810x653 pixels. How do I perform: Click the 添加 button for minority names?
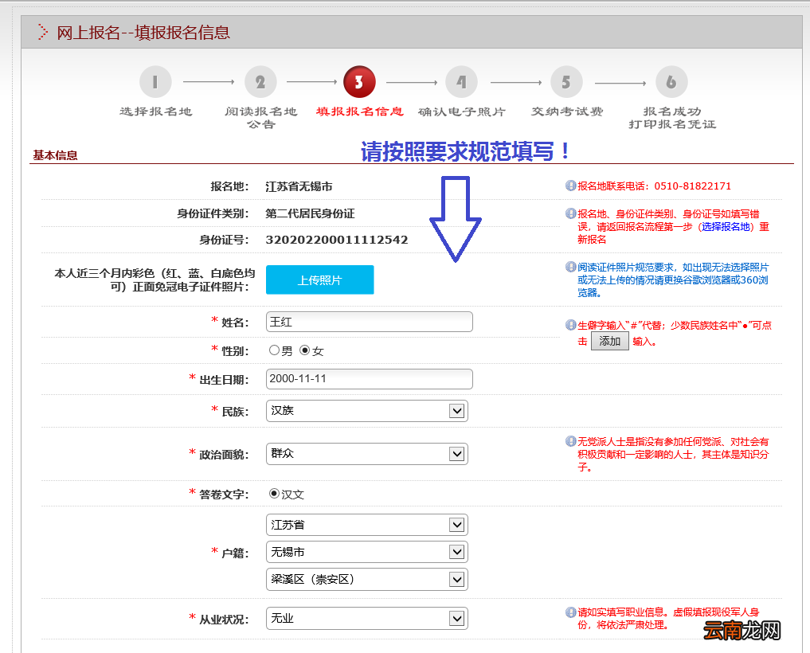click(609, 341)
